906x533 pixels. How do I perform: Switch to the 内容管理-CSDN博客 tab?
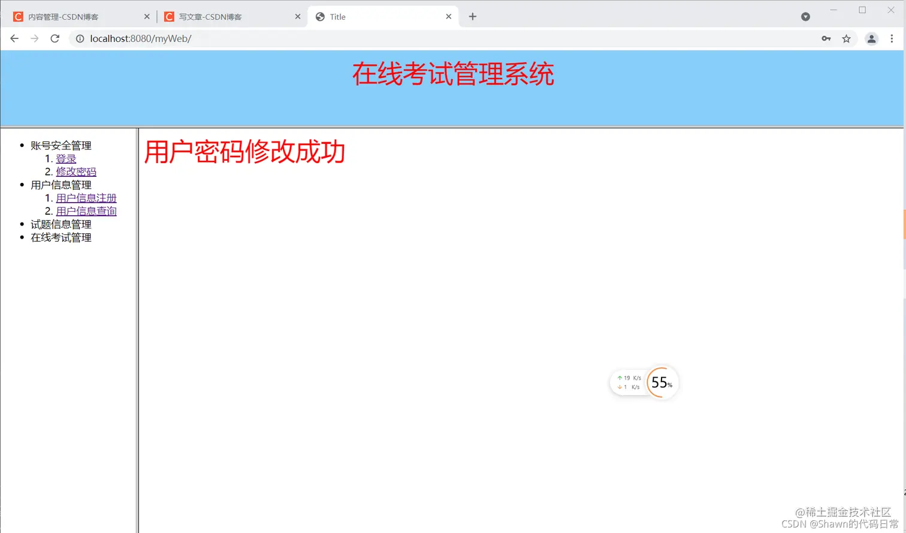(78, 16)
